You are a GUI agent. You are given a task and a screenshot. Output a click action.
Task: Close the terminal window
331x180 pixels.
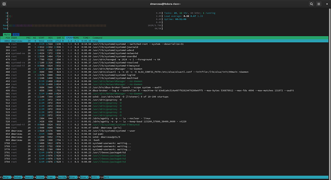coord(327,4)
